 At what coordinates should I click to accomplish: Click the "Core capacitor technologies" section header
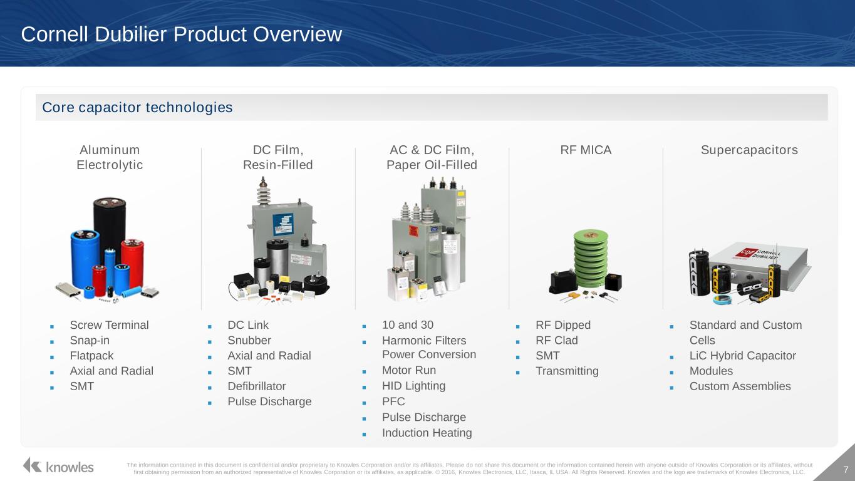(x=137, y=108)
